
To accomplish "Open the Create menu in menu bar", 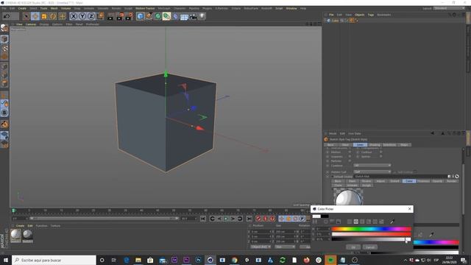I will [22, 8].
